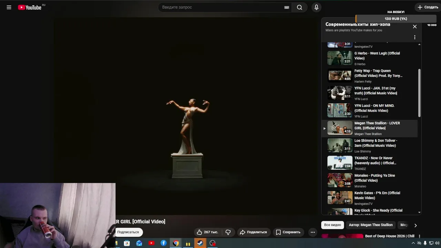Open Microsoft Store from the taskbar

[127, 243]
